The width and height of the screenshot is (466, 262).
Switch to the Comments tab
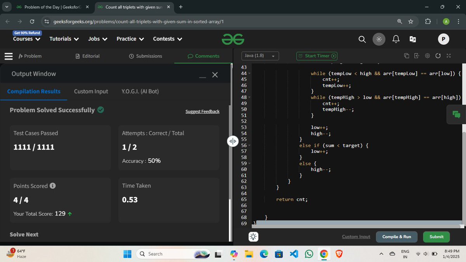pos(203,56)
